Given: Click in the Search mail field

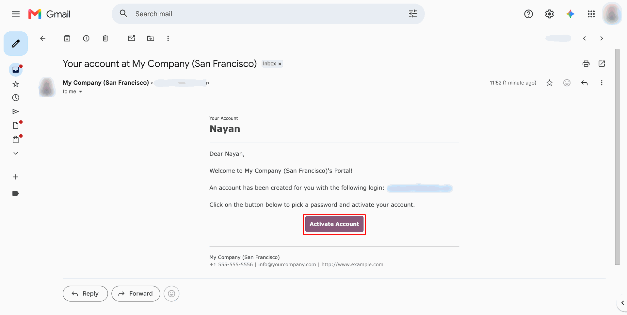Looking at the screenshot, I should point(268,14).
